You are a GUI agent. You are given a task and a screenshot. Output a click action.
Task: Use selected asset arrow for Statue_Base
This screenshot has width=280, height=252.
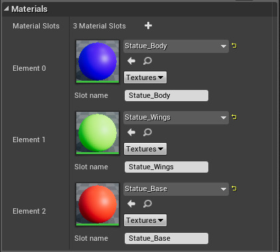pyautogui.click(x=131, y=204)
